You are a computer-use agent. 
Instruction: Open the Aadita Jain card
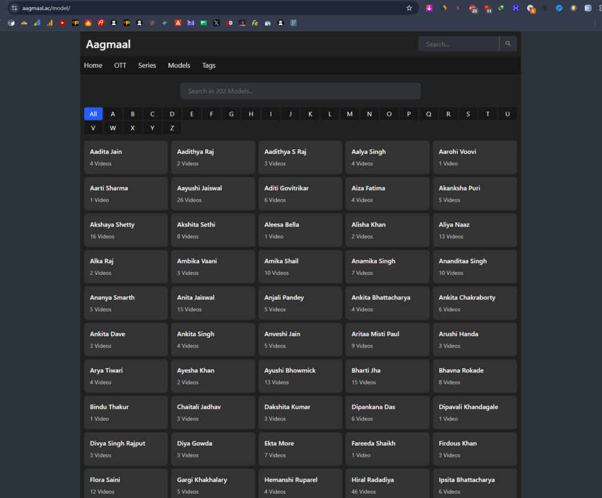coord(126,157)
